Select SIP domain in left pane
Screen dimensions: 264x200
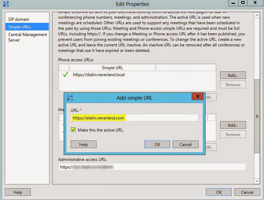19,19
